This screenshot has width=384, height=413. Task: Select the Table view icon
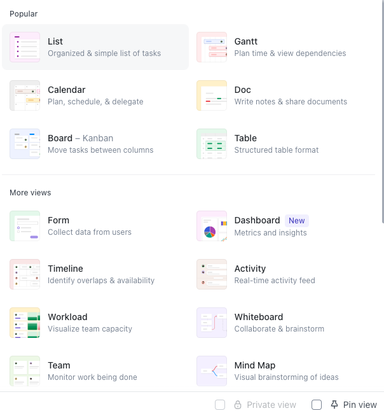pos(212,144)
